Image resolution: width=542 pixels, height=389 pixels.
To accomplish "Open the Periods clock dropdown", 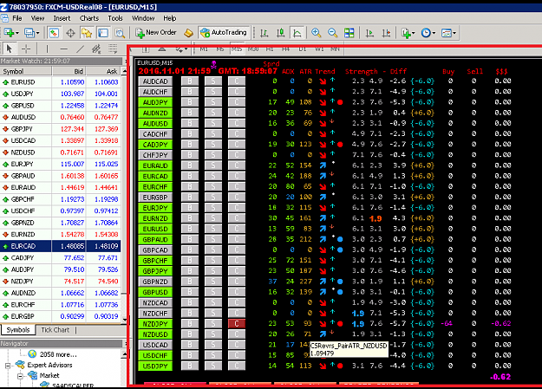I will (x=428, y=33).
